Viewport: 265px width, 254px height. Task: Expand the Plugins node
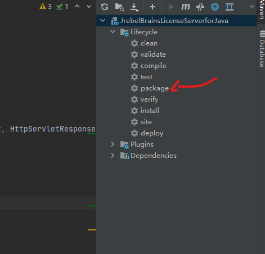click(113, 144)
